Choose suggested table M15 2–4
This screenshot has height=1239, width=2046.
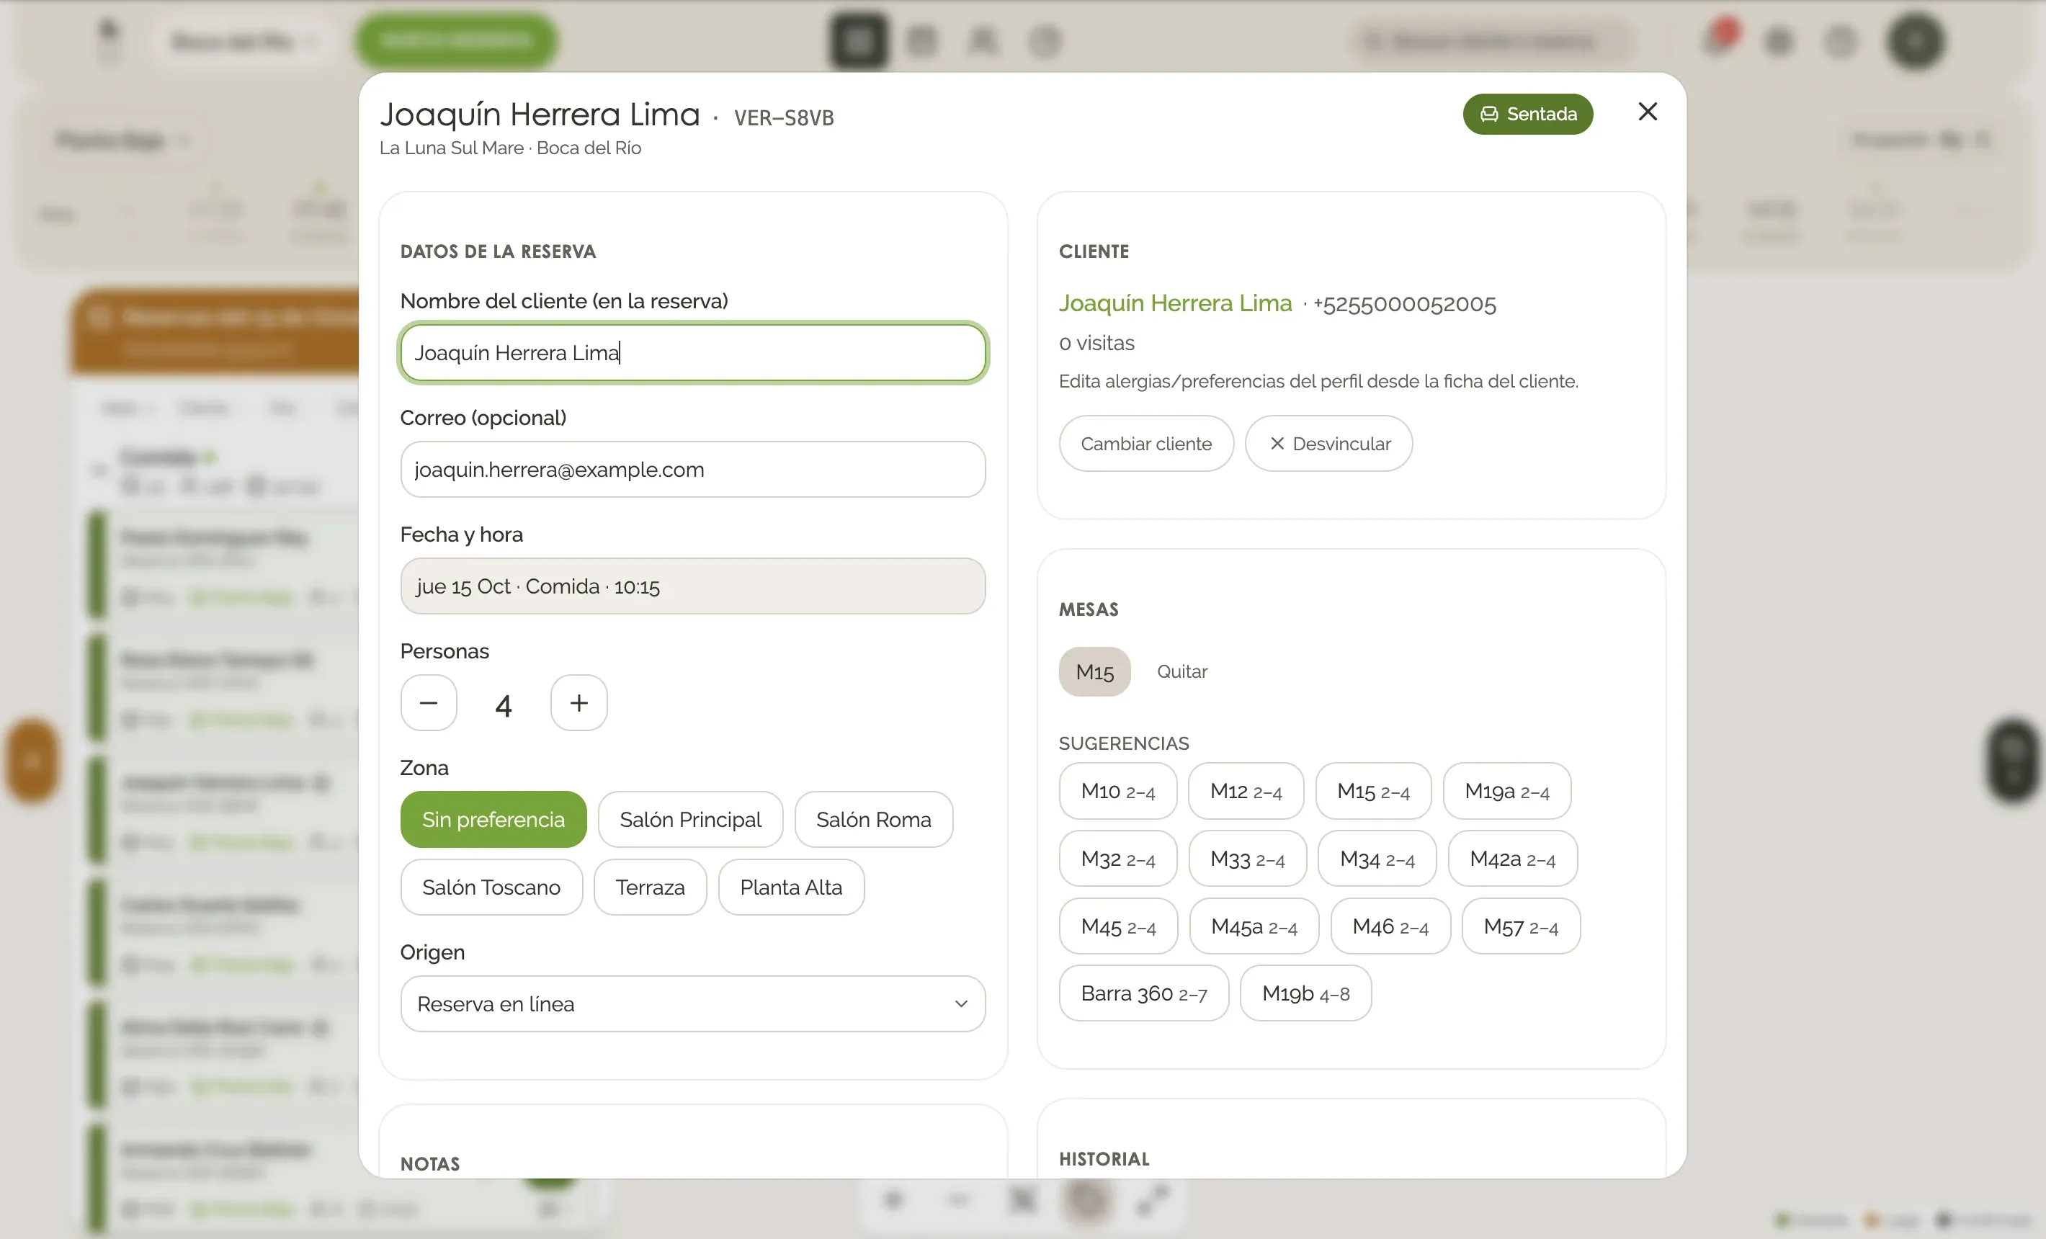(x=1373, y=790)
